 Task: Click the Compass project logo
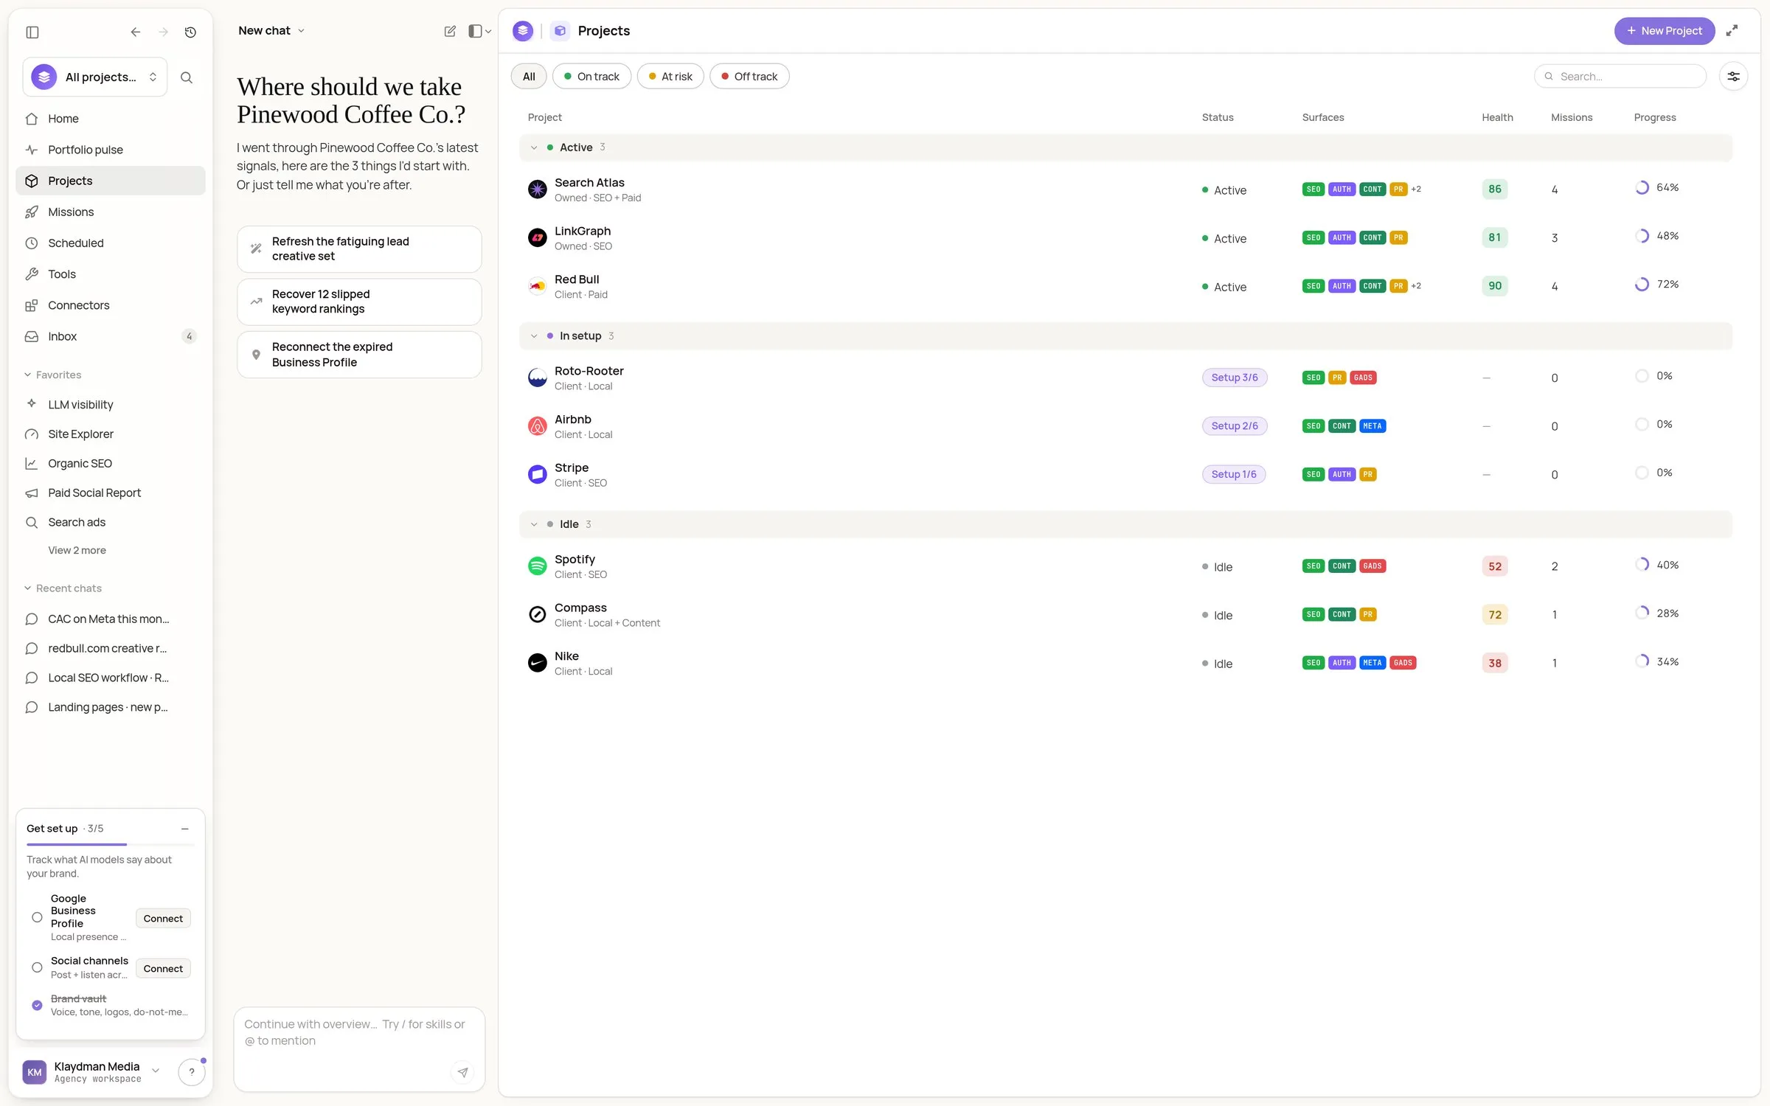pyautogui.click(x=538, y=614)
